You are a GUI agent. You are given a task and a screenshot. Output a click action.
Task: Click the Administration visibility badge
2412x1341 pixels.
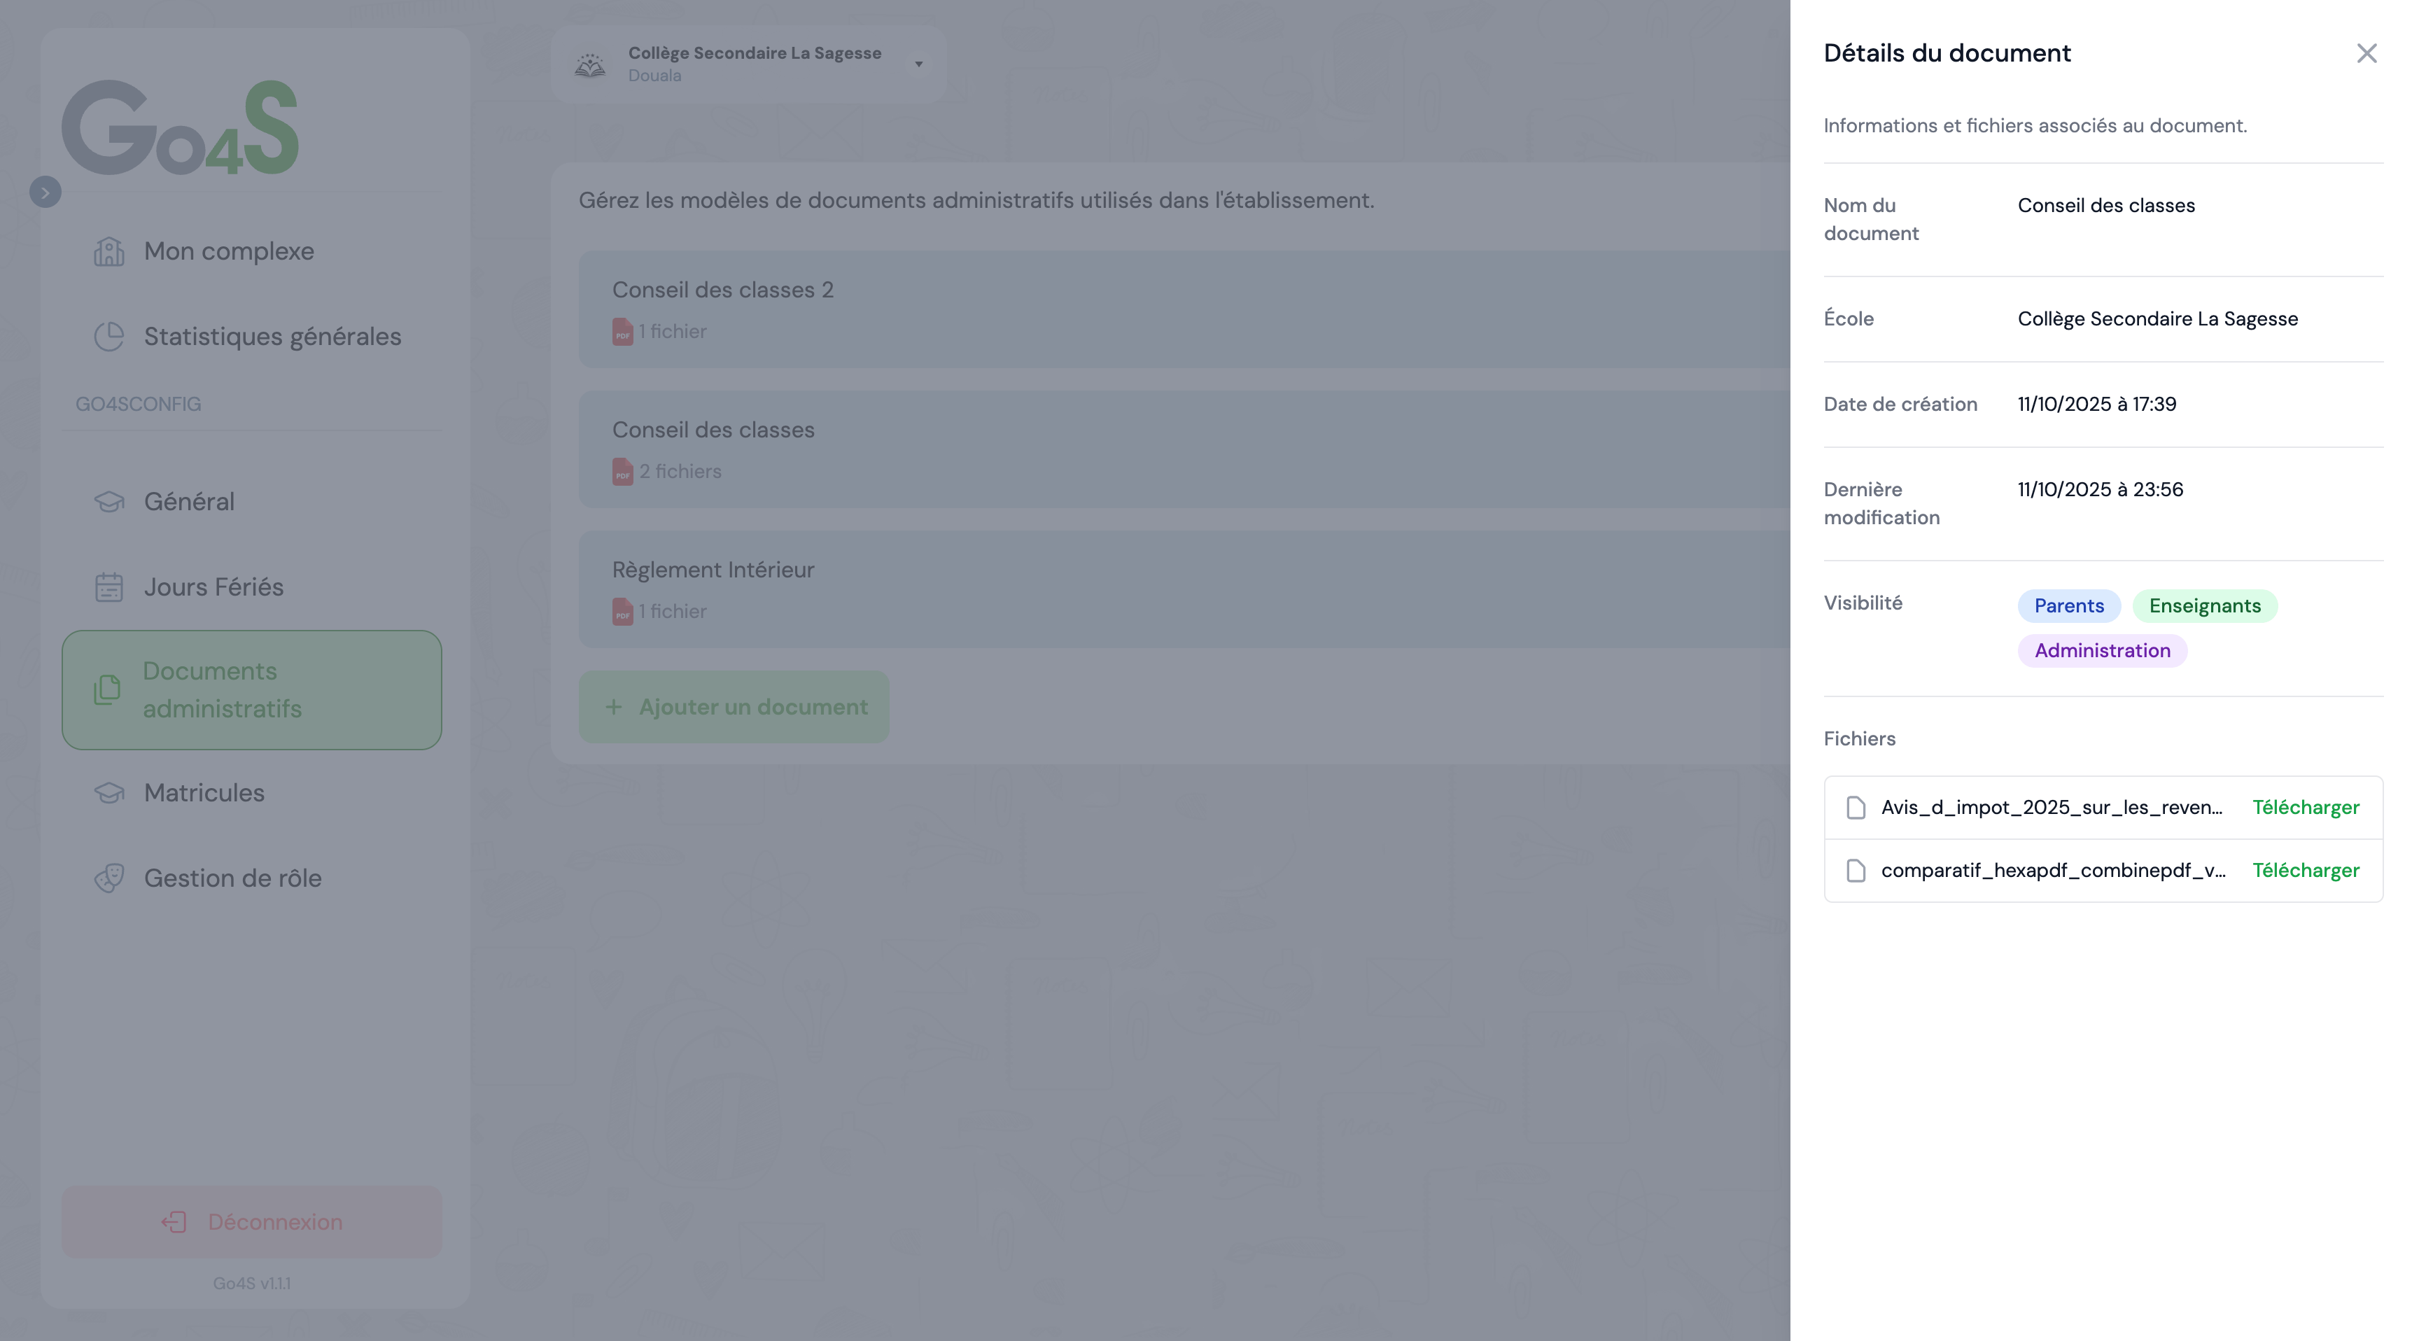point(2101,651)
